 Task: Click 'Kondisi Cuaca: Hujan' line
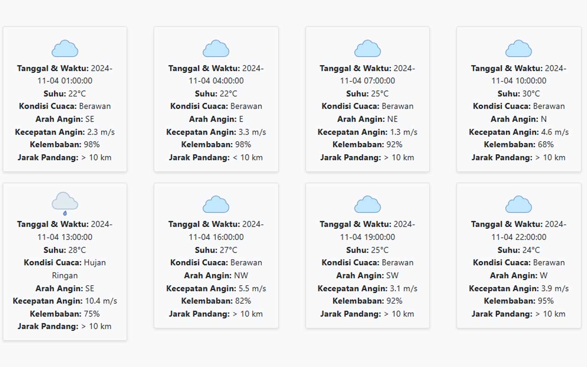pyautogui.click(x=65, y=263)
